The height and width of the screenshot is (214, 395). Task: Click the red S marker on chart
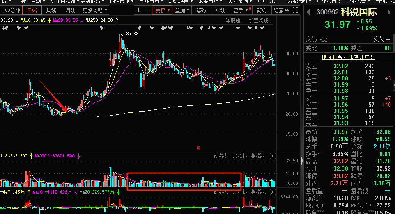pos(198,148)
